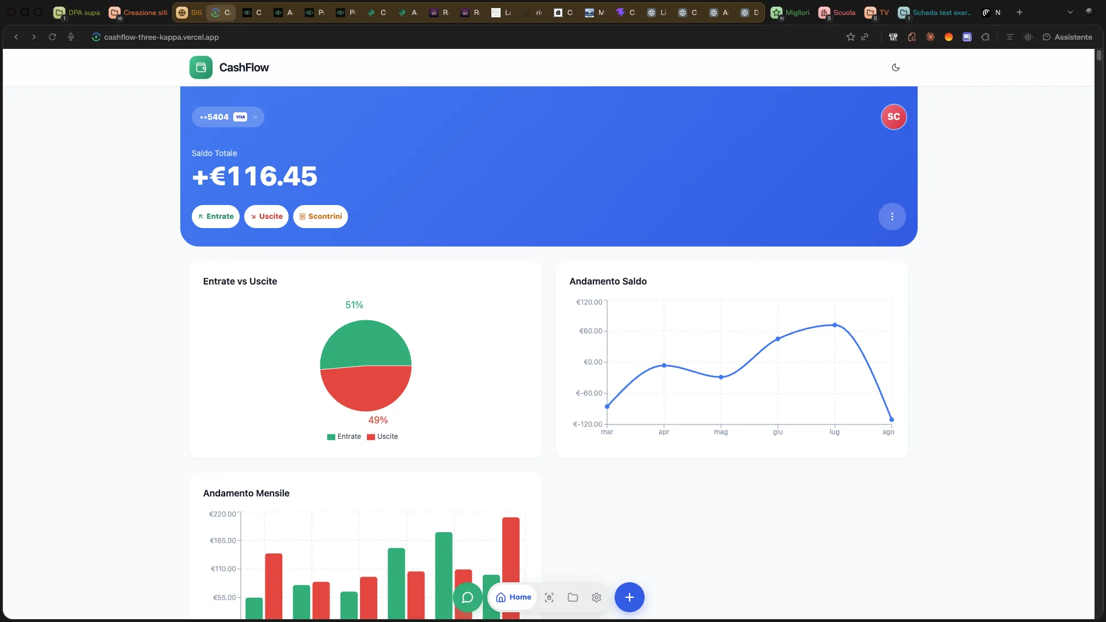Reload the page

point(52,37)
